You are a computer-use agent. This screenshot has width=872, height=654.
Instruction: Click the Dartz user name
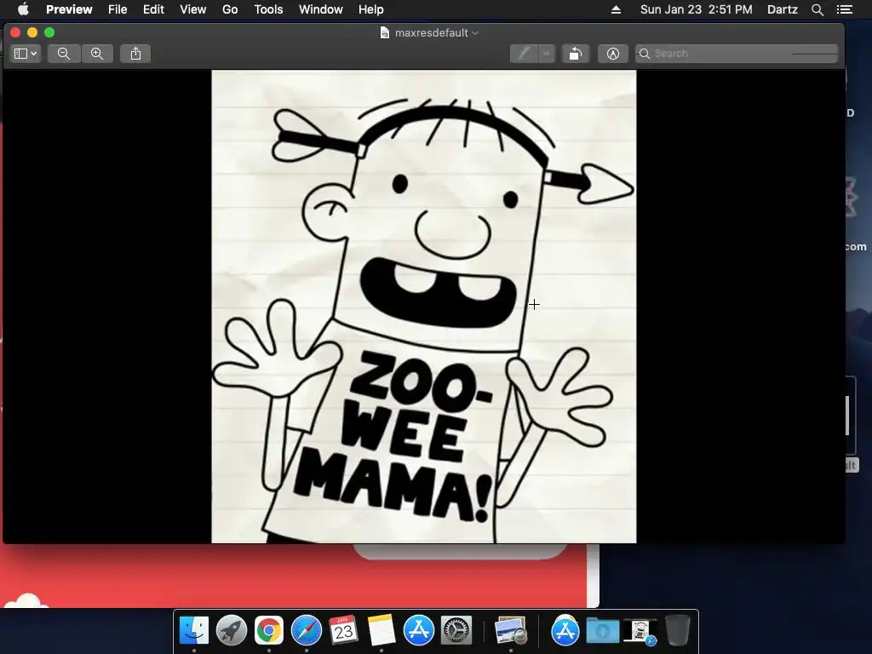(x=783, y=9)
